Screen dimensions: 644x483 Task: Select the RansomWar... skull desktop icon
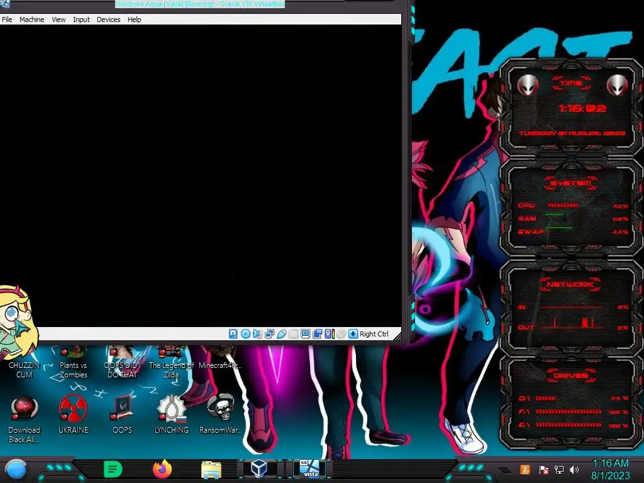(x=220, y=414)
